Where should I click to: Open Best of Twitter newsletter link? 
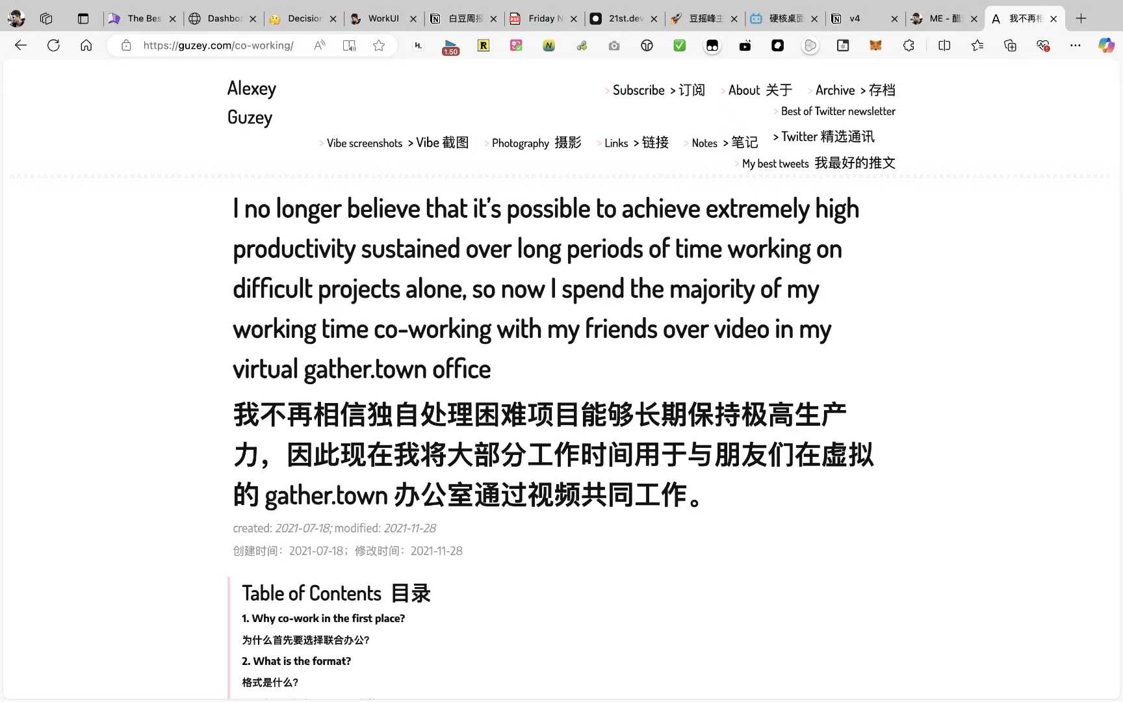coord(838,111)
